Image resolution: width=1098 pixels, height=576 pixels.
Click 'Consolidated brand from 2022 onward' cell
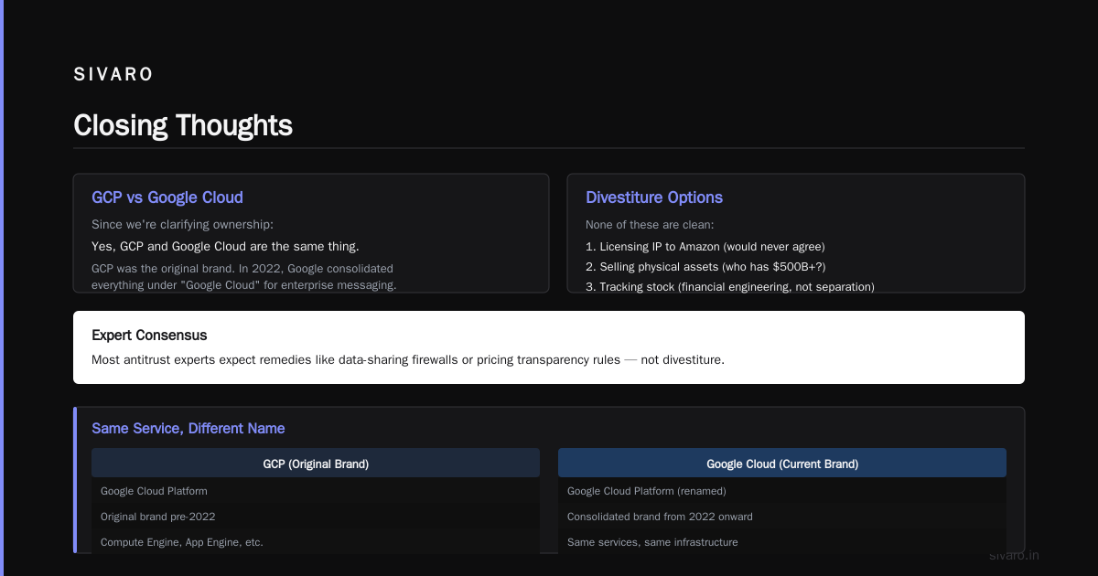pyautogui.click(x=782, y=517)
